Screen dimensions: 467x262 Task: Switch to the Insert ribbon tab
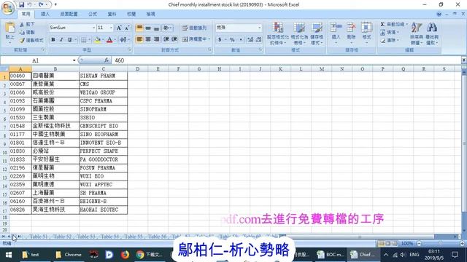pos(45,14)
